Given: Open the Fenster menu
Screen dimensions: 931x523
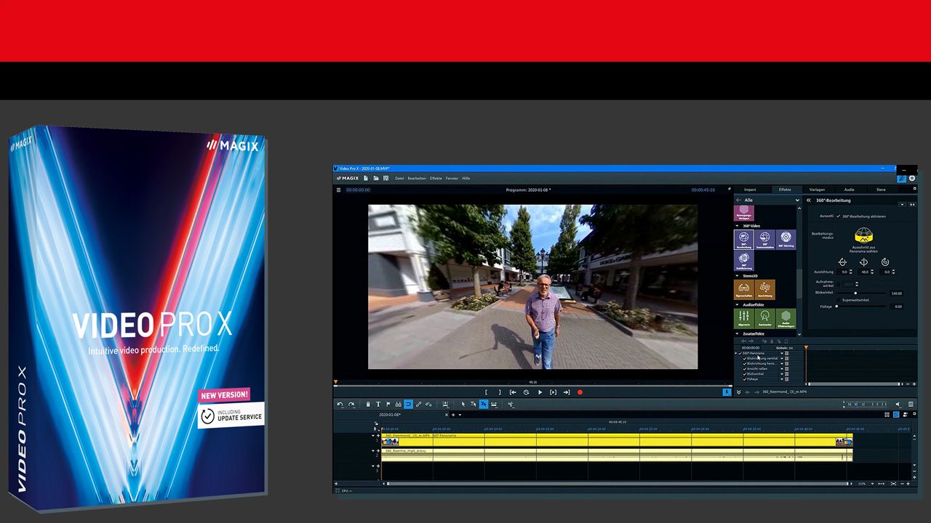Looking at the screenshot, I should point(451,178).
